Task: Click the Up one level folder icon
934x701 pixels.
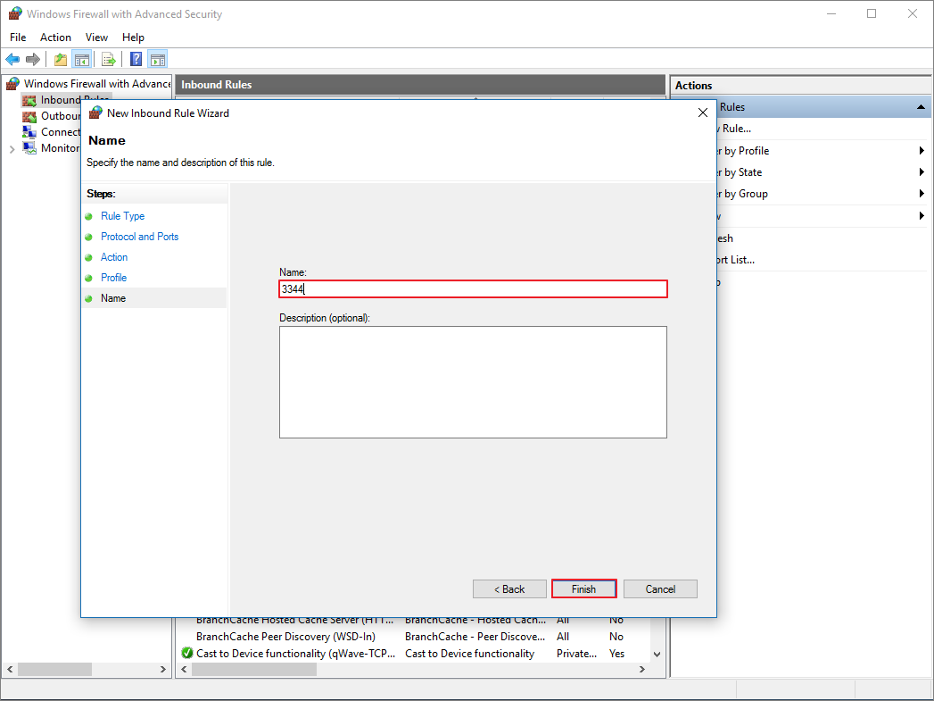Action: click(60, 59)
